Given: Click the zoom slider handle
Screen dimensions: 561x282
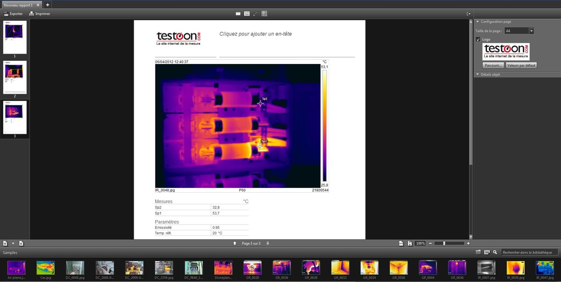Looking at the screenshot, I should [x=444, y=244].
